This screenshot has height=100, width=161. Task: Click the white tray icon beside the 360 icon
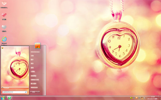(134, 98)
